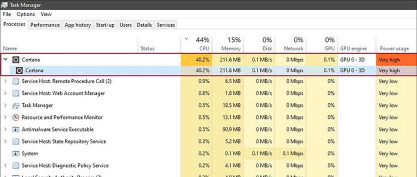Select Resource and Performance Monitor name
417x177 pixels.
click(x=62, y=117)
